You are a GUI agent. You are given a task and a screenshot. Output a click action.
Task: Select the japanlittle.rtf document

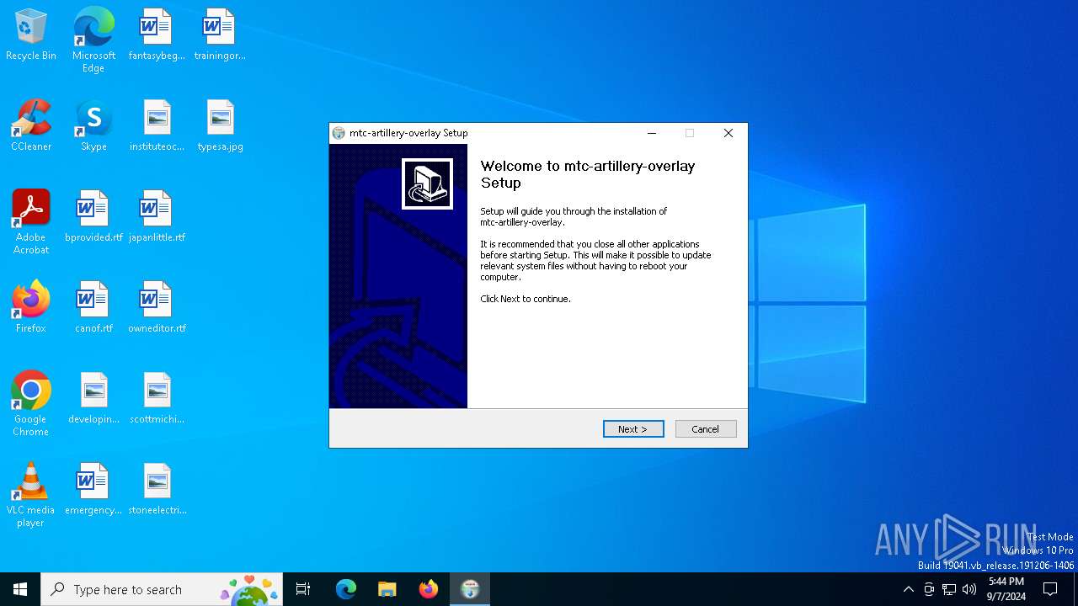point(157,216)
